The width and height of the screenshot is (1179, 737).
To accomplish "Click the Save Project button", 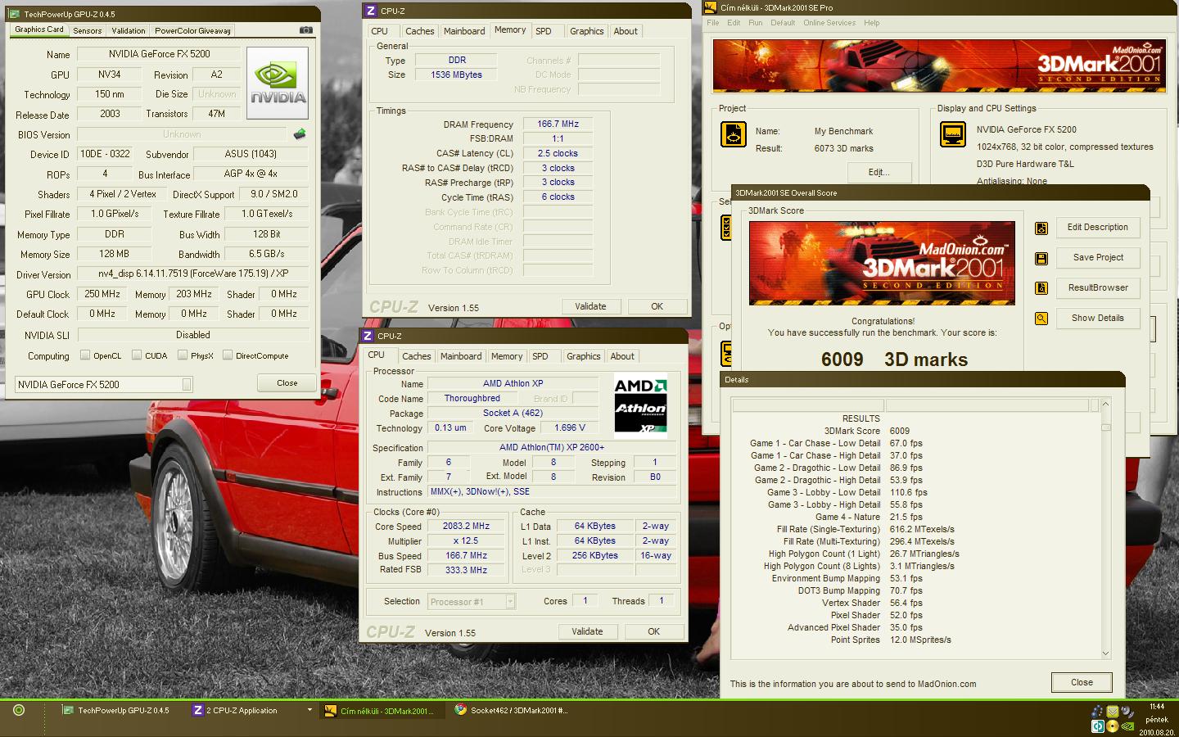I will [x=1097, y=258].
